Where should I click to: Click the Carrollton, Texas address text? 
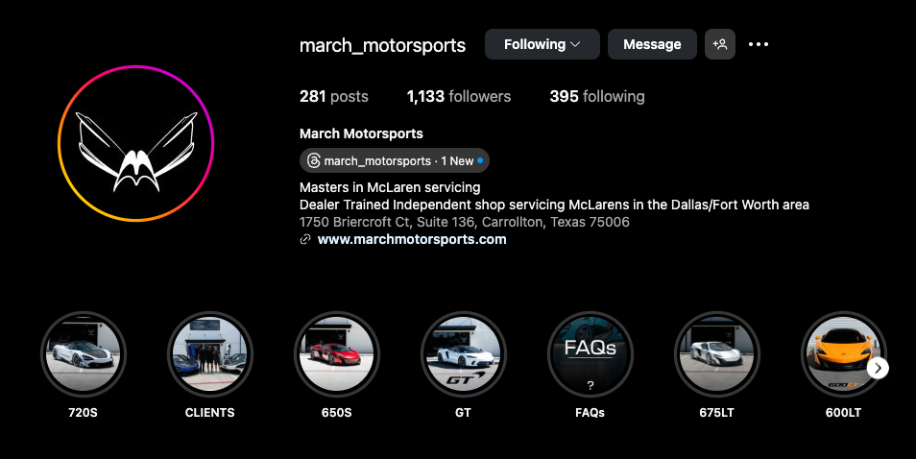pos(464,222)
